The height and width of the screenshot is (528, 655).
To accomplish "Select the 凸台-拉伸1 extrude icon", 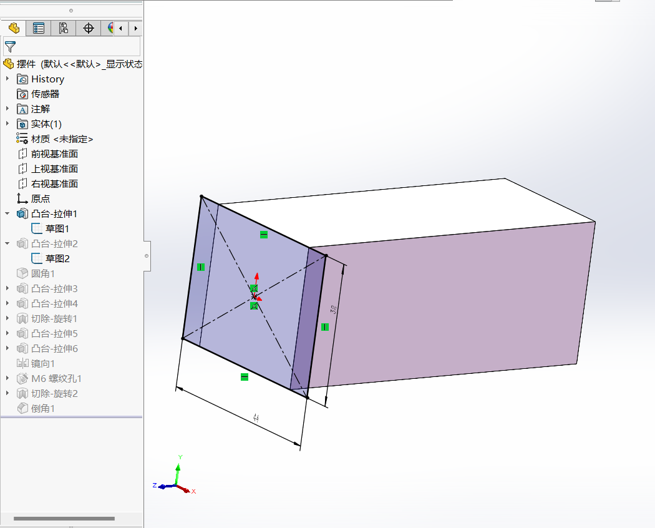I will [22, 213].
